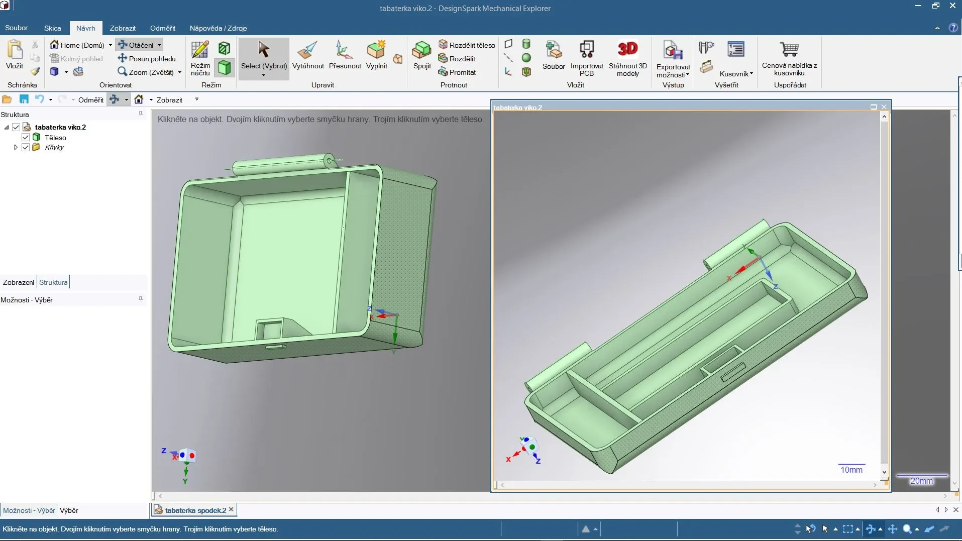This screenshot has height=541, width=962.
Task: Click the Spojit combine tool
Action: click(422, 55)
